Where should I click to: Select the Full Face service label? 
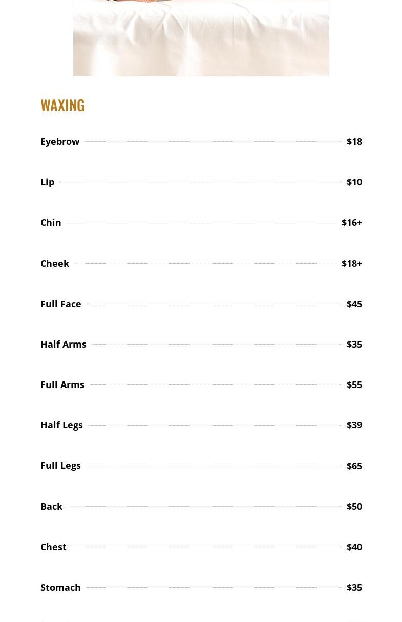(61, 304)
